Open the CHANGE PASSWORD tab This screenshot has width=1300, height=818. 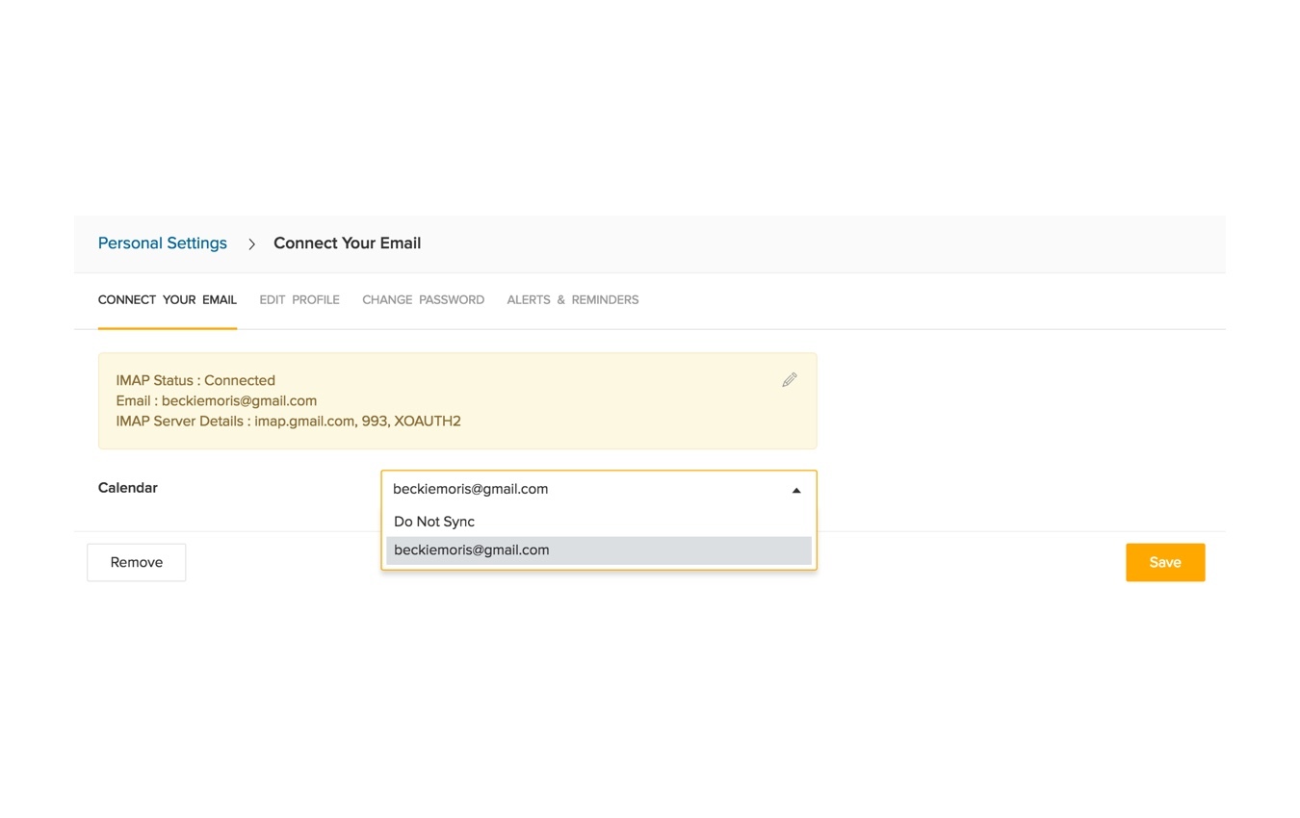423,299
